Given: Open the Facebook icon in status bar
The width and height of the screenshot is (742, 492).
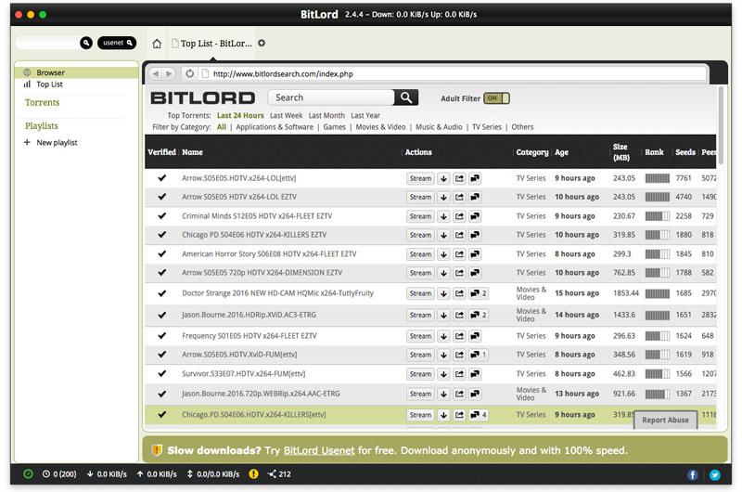Looking at the screenshot, I should (692, 475).
